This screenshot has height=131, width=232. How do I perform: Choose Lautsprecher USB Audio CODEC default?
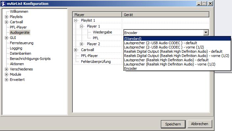177,43
